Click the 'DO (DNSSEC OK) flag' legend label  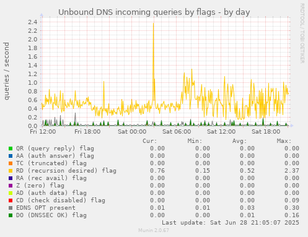pyautogui.click(x=51, y=215)
